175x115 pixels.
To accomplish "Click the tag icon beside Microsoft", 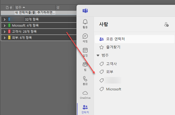I will (102, 89).
